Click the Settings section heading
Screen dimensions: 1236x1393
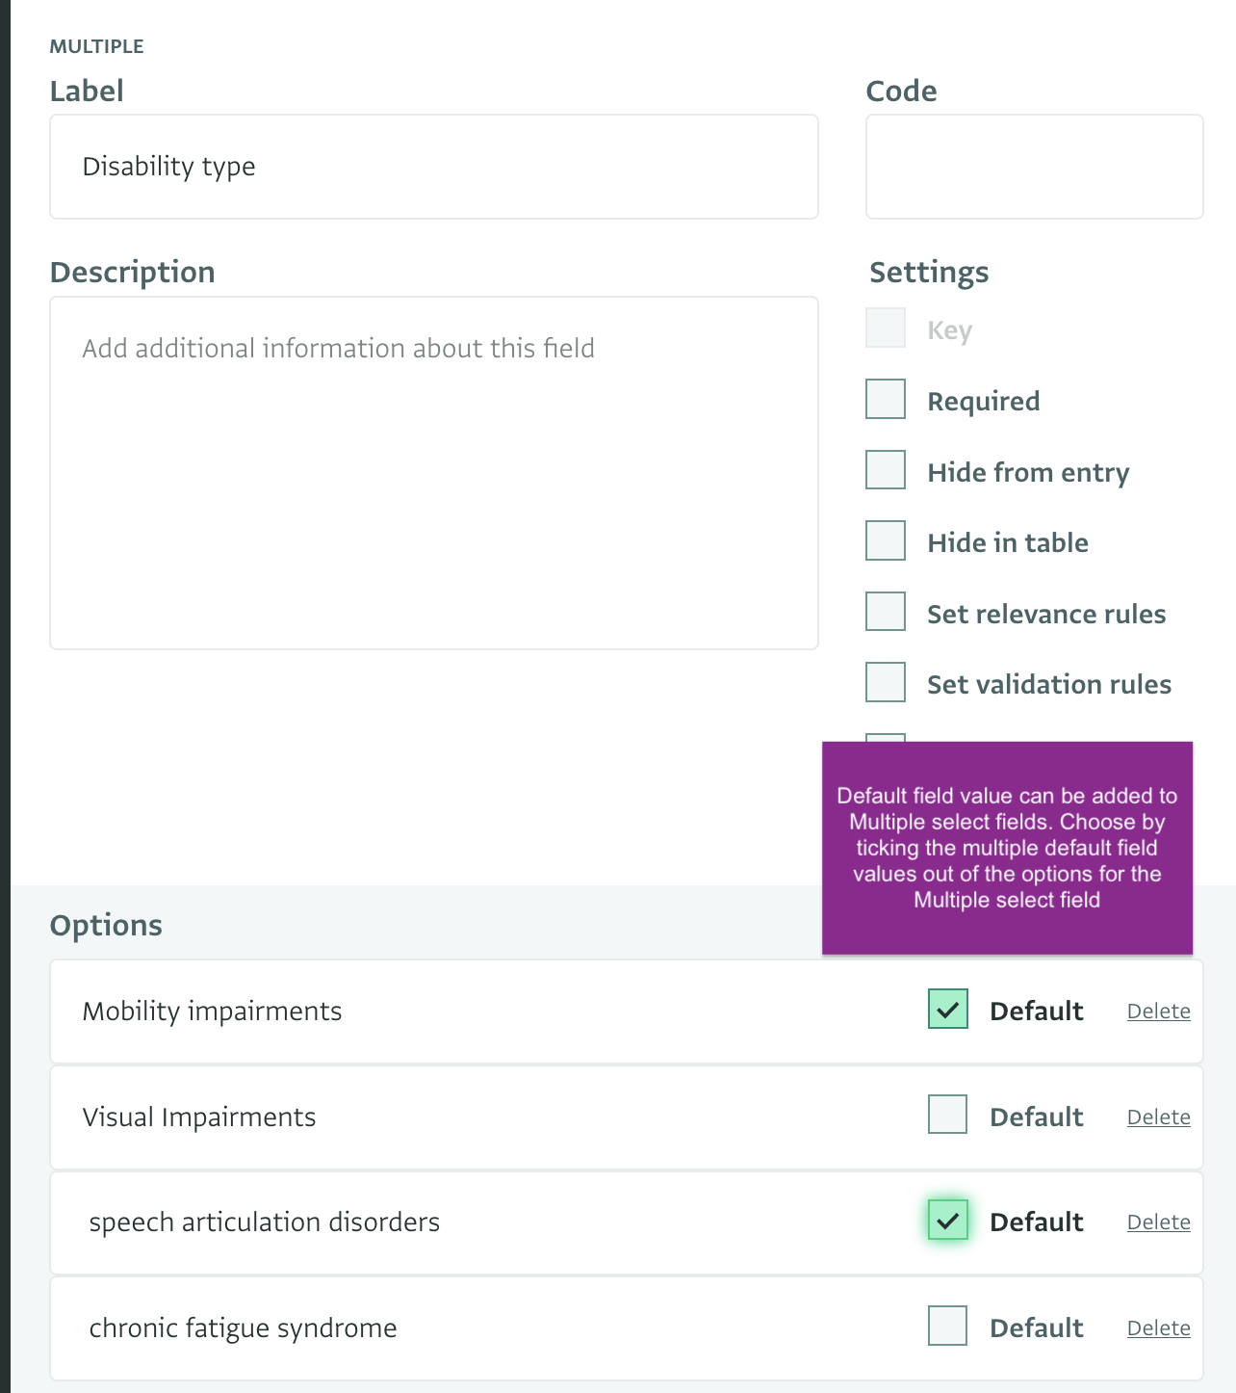[x=928, y=272]
